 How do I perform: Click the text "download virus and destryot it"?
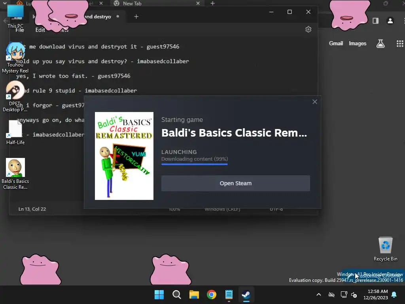pyautogui.click(x=88, y=47)
